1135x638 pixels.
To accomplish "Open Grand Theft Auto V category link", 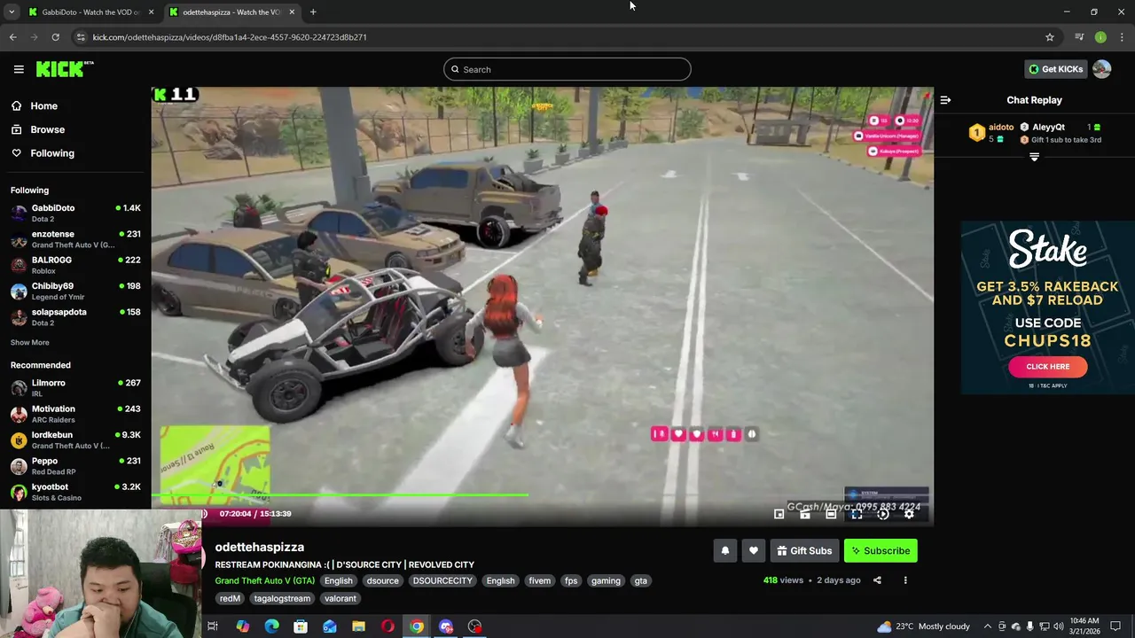I will coord(264,580).
